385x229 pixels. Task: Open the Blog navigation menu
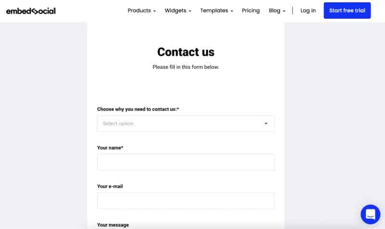pos(277,11)
